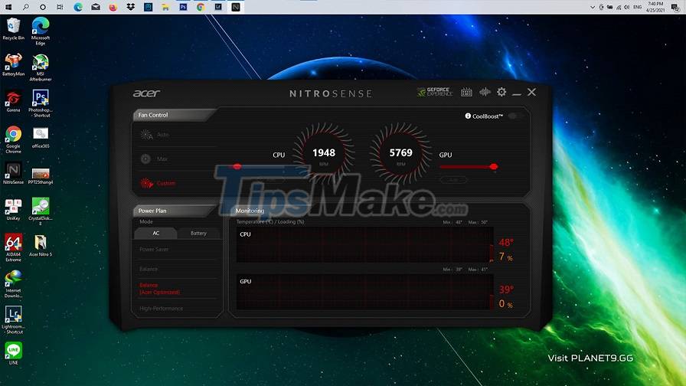The height and width of the screenshot is (386, 686).
Task: Open PPT25thang4 desktop file
Action: point(41,176)
